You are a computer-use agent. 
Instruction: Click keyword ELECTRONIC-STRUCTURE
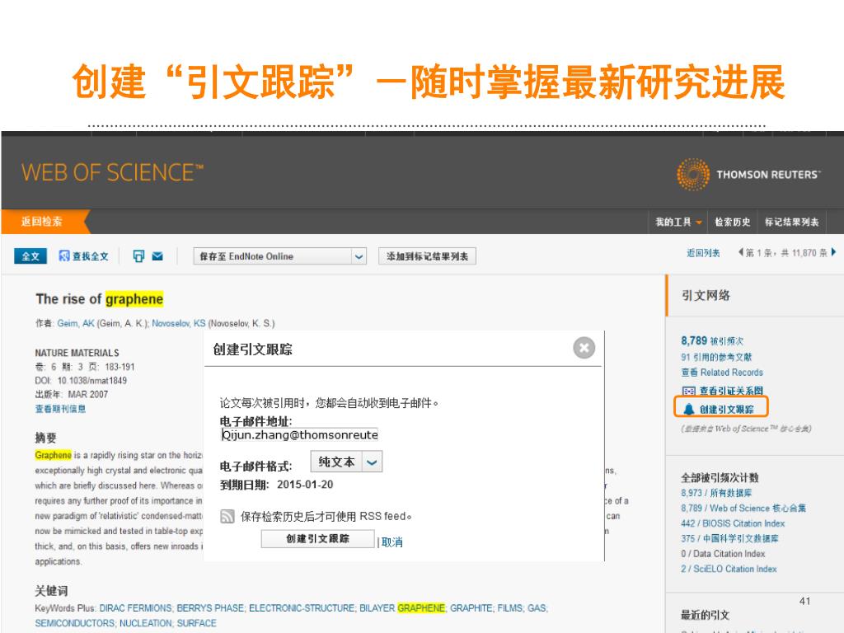pyautogui.click(x=302, y=607)
